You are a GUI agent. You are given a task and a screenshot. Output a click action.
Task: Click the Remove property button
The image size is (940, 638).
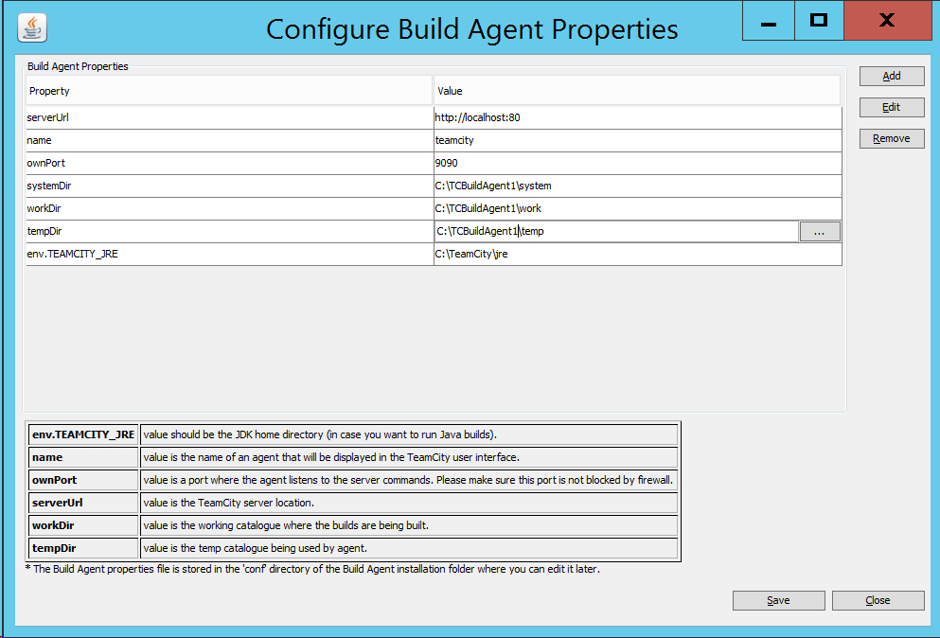[x=892, y=138]
